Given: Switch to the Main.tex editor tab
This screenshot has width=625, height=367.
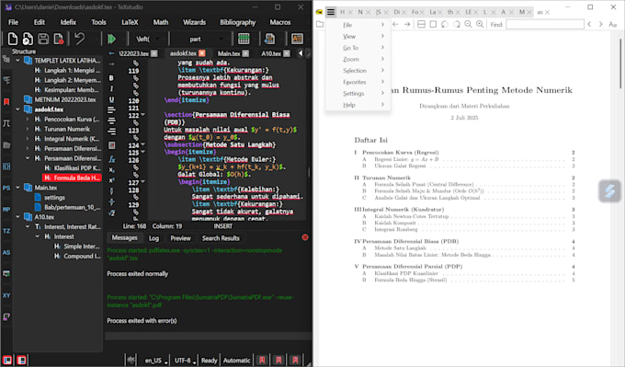Looking at the screenshot, I should pos(229,53).
